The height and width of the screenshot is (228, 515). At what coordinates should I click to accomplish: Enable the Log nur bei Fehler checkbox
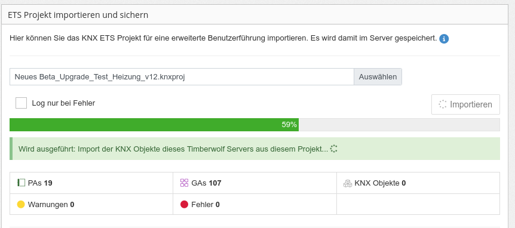coord(22,103)
